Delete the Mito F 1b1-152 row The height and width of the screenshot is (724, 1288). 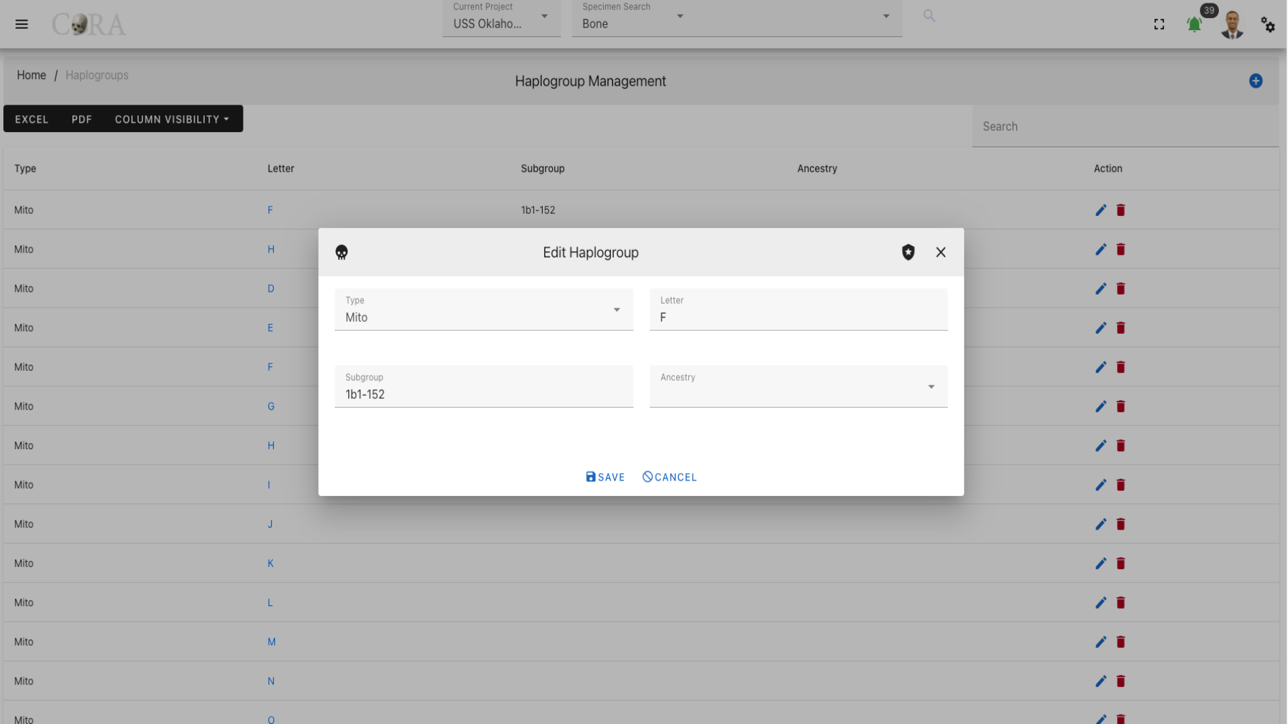pos(1120,210)
